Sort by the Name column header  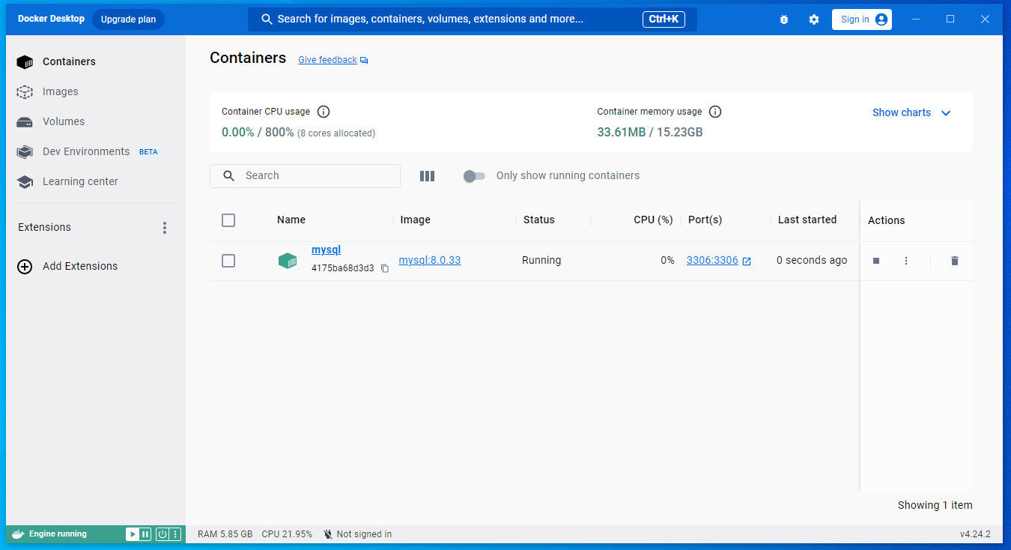coord(291,220)
